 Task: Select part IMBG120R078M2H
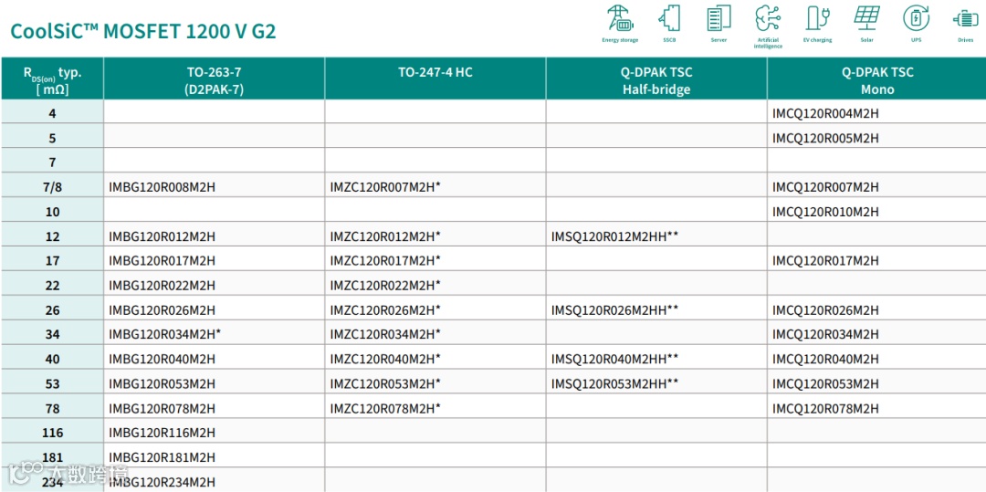pyautogui.click(x=162, y=408)
